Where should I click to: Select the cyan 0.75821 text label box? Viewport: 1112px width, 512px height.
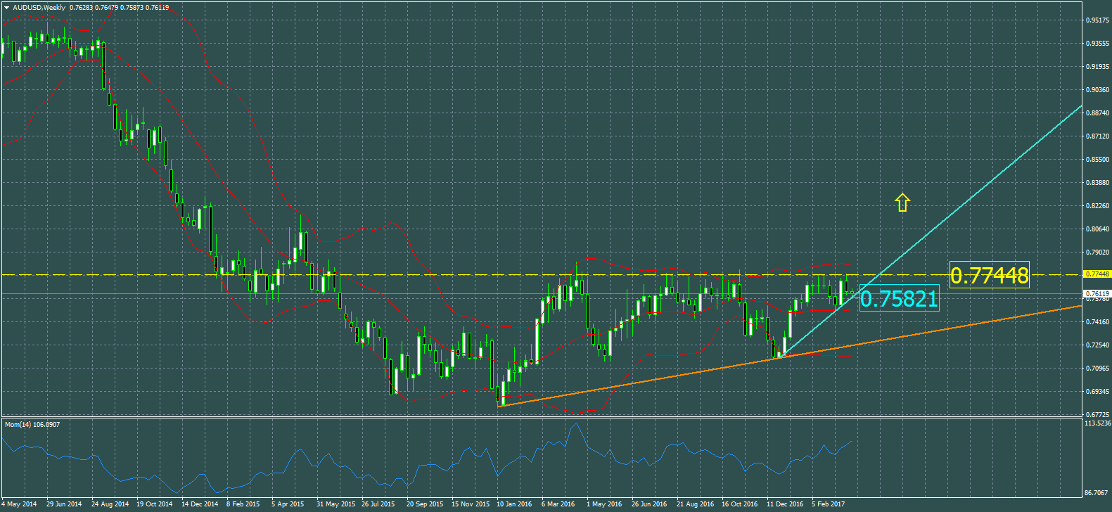click(899, 299)
